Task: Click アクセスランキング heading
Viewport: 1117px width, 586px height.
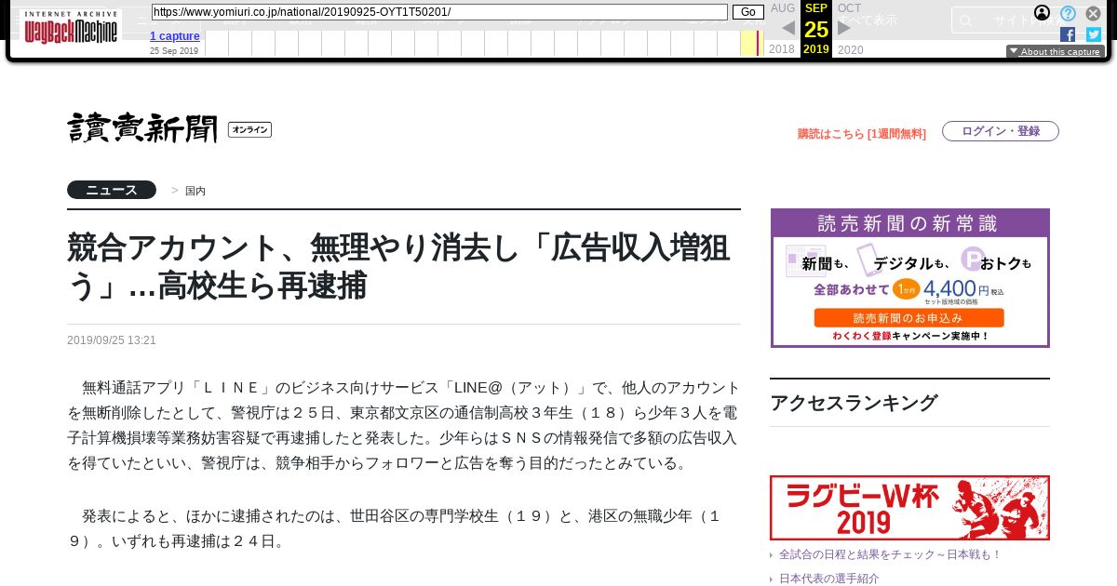Action: (854, 403)
